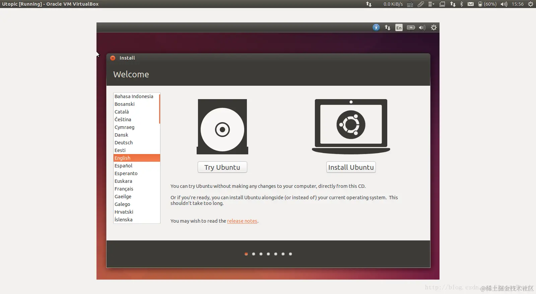Select Gaeilge in the language list
Image resolution: width=536 pixels, height=294 pixels.
click(x=136, y=197)
